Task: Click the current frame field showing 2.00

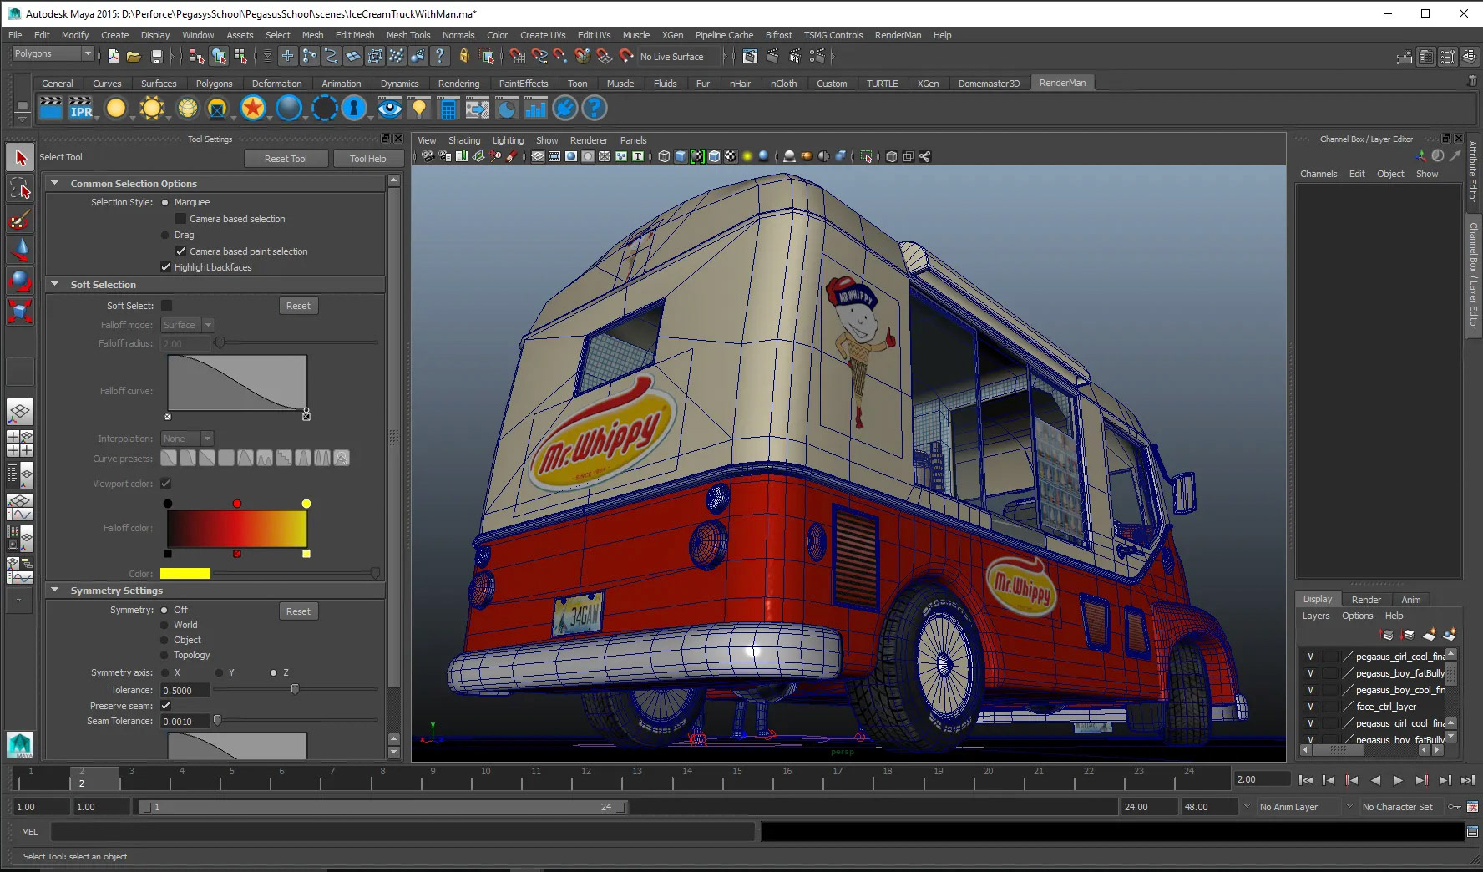Action: [x=1262, y=779]
